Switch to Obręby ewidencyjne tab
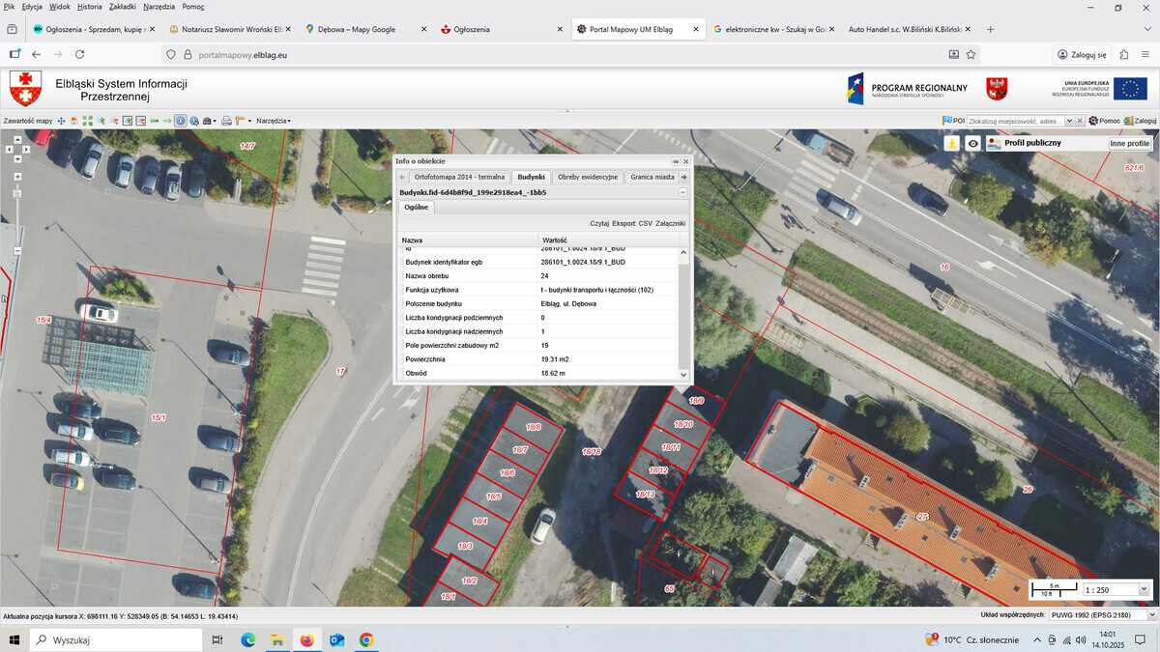The width and height of the screenshot is (1160, 652). click(x=588, y=177)
